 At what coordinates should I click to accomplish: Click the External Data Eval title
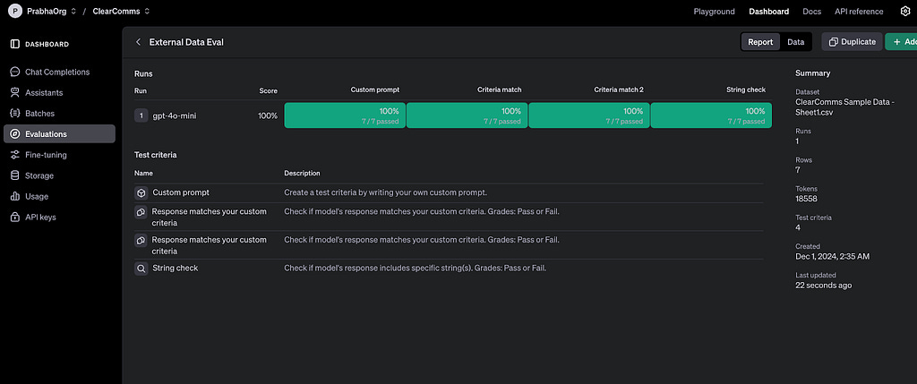pos(186,42)
